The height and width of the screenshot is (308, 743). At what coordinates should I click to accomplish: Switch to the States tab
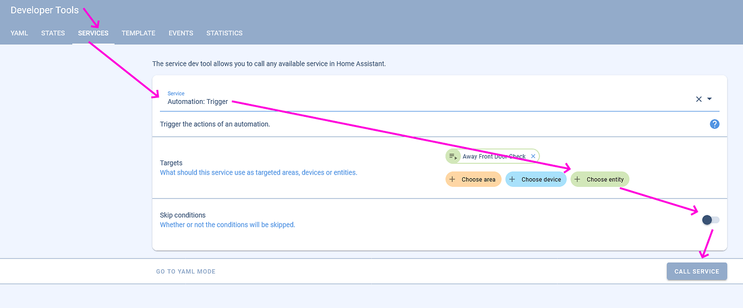coord(53,33)
